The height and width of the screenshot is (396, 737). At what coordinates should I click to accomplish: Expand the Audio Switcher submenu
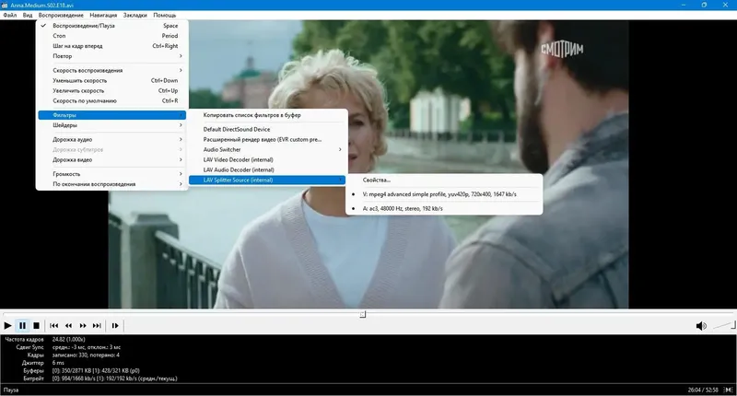click(x=267, y=149)
